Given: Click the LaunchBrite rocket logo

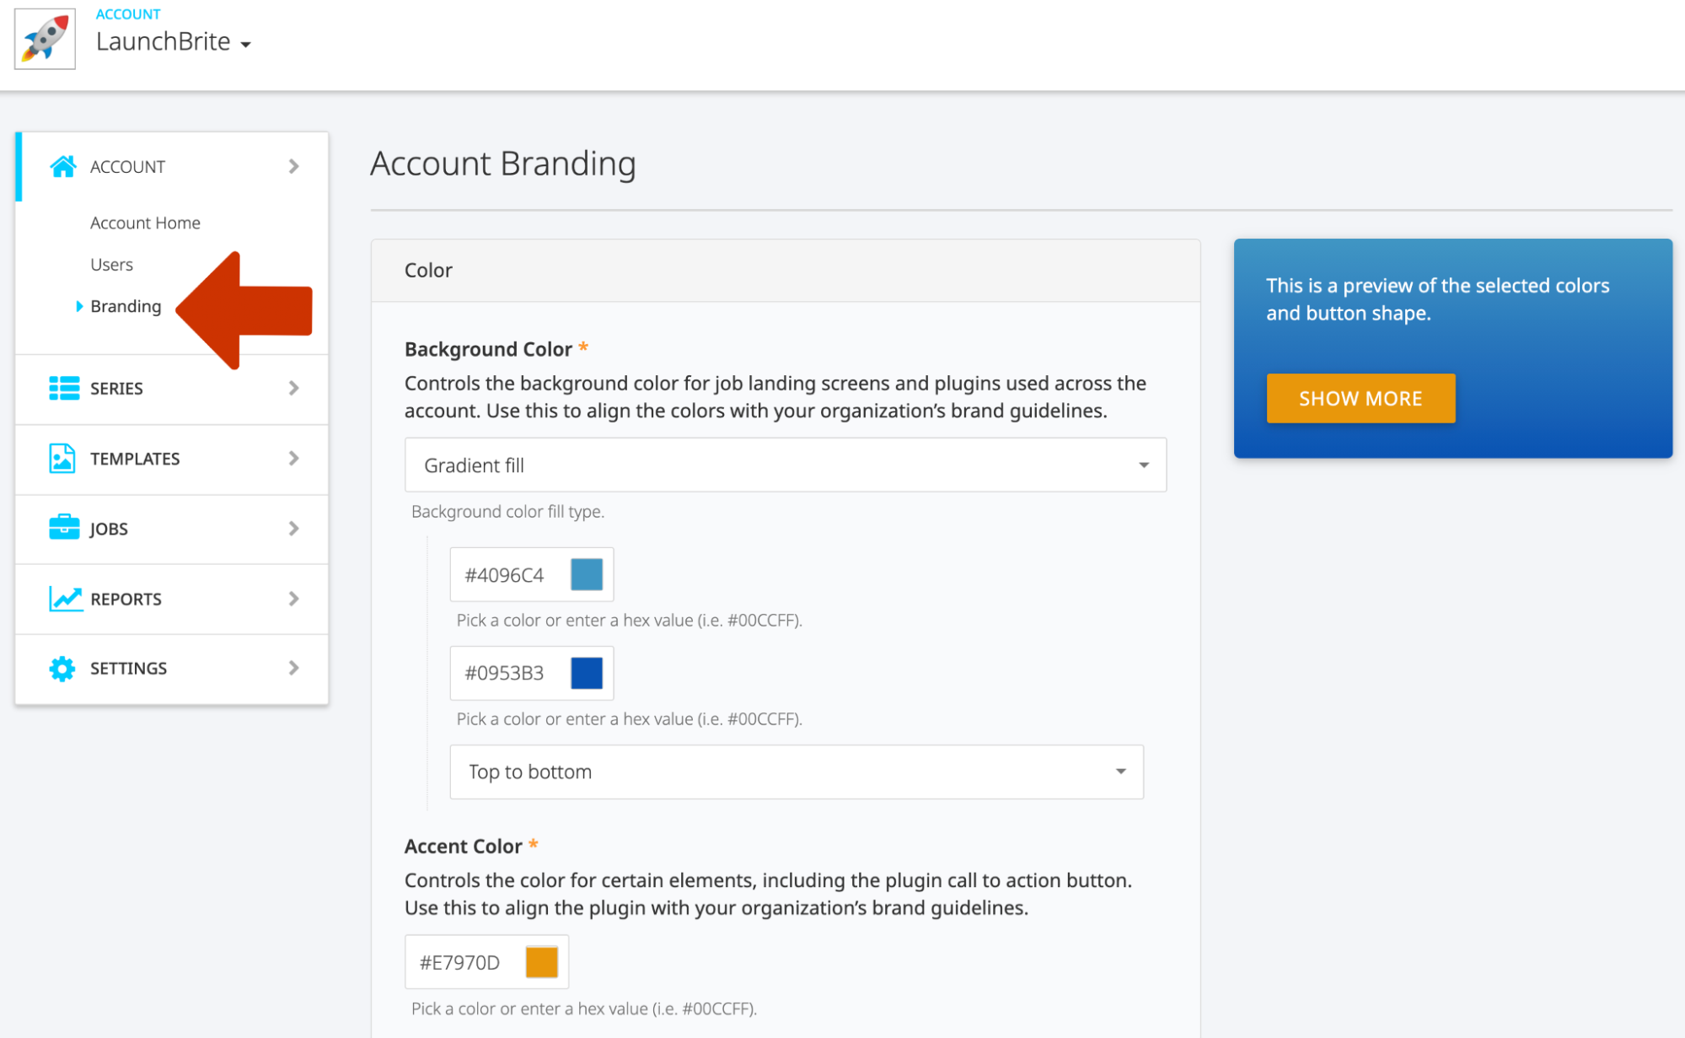Looking at the screenshot, I should pyautogui.click(x=45, y=39).
